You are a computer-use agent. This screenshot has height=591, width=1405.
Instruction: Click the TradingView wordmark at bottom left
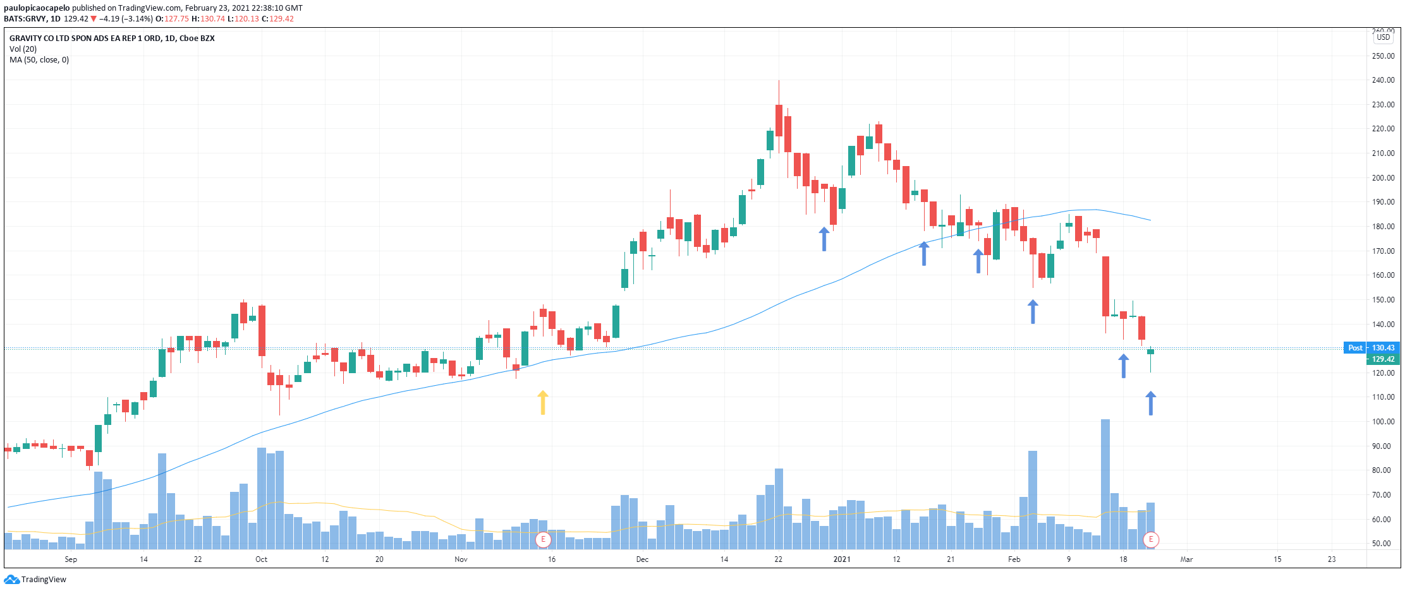coord(44,580)
